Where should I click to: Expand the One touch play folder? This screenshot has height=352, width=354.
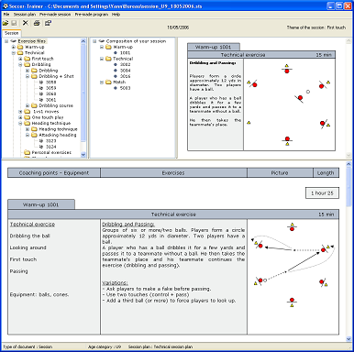click(20, 117)
